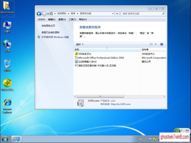Click the Windows Start orb

pyautogui.click(x=5, y=139)
